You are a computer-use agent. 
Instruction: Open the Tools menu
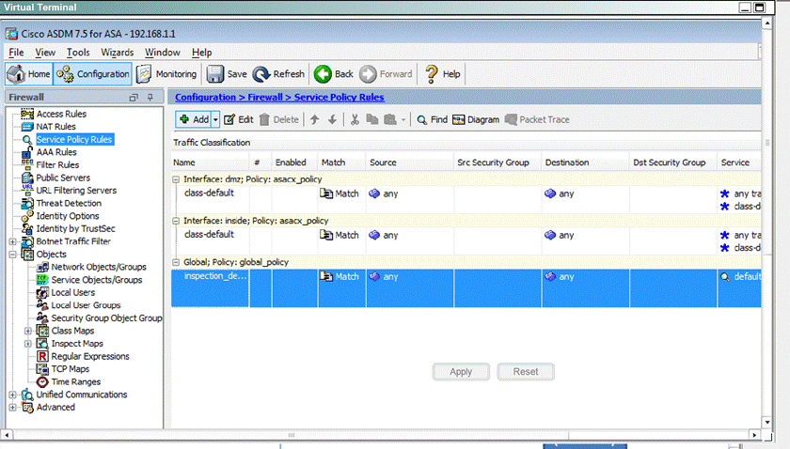pyautogui.click(x=78, y=53)
